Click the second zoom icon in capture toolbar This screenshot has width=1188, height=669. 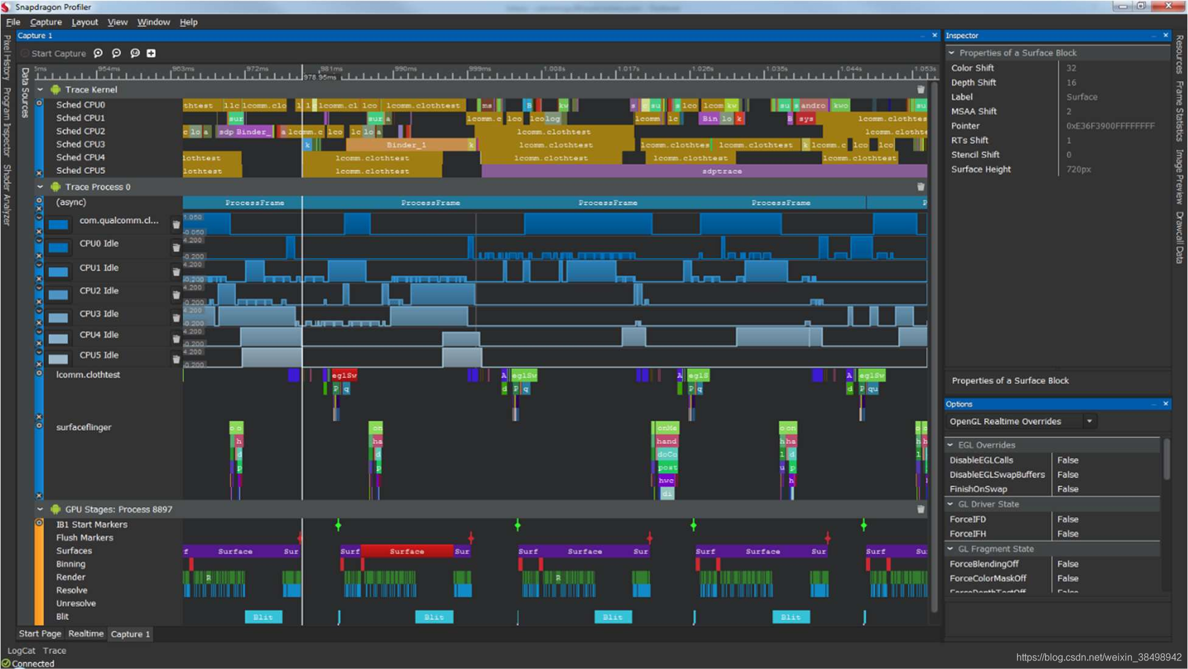(x=117, y=54)
